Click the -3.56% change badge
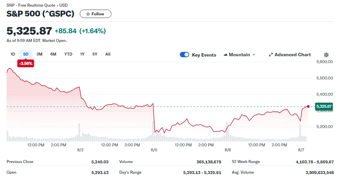 click(x=26, y=63)
